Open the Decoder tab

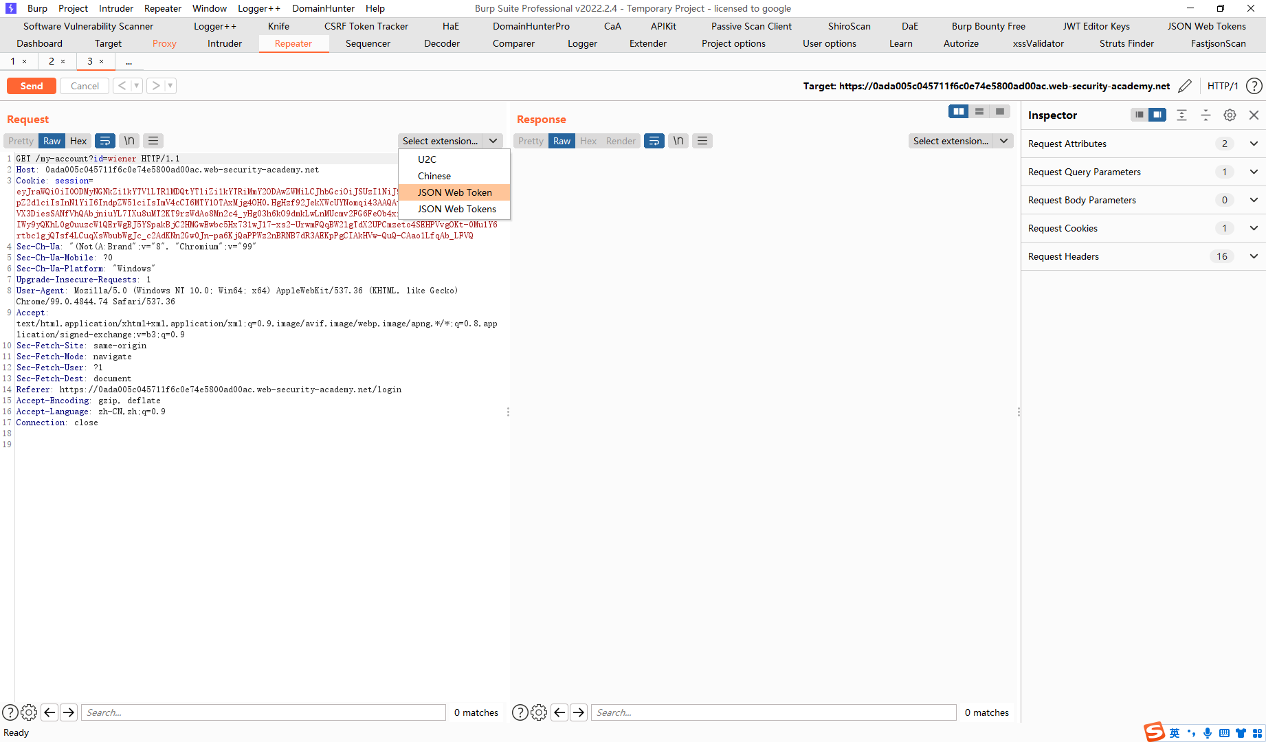click(442, 43)
